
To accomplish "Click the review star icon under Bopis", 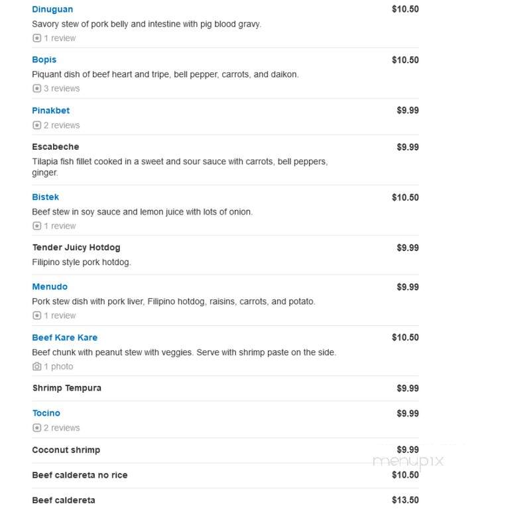I will point(36,88).
